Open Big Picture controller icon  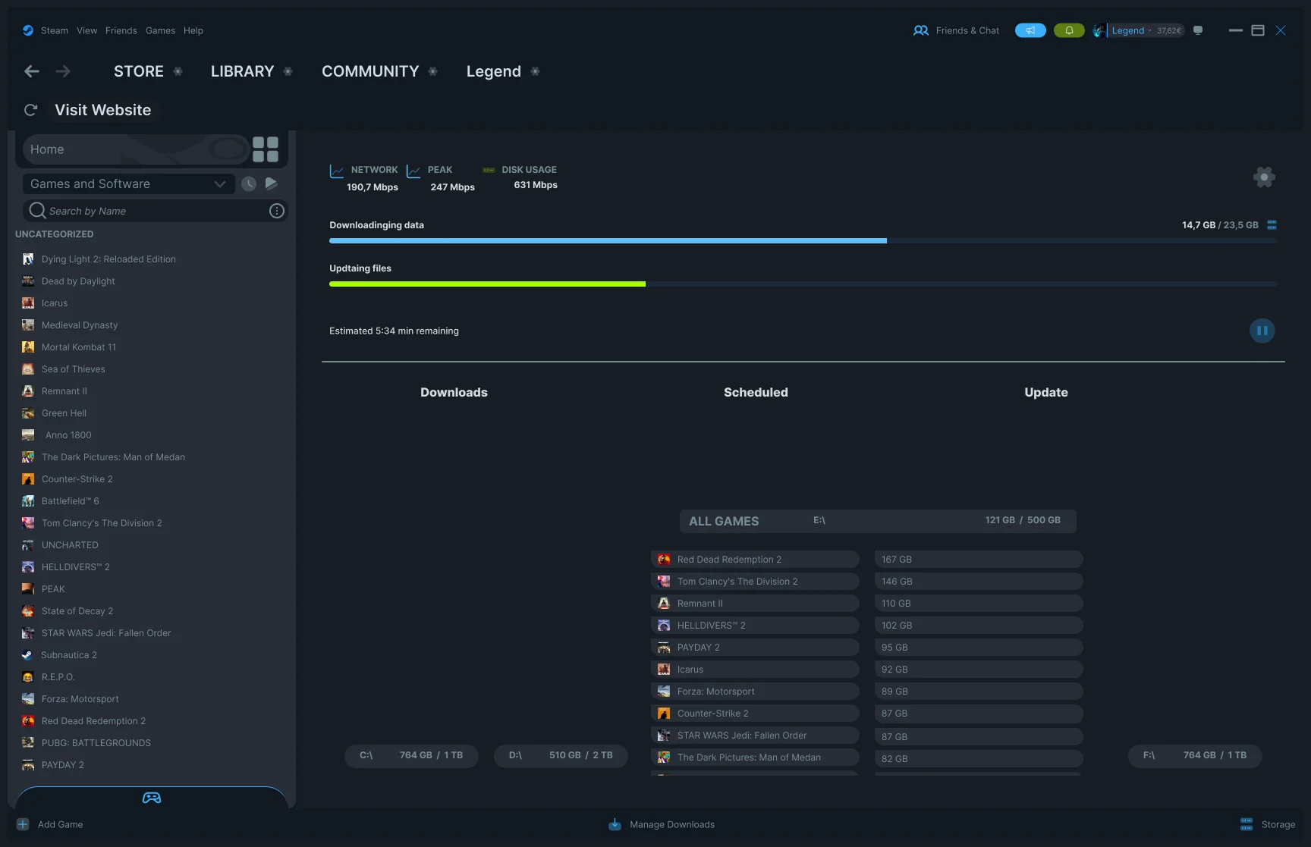pos(152,798)
